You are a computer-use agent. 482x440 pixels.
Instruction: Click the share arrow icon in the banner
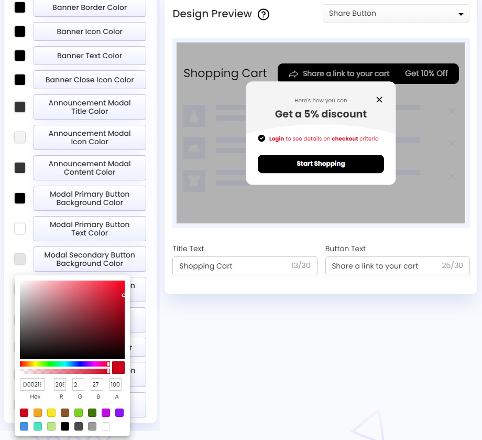pyautogui.click(x=293, y=74)
